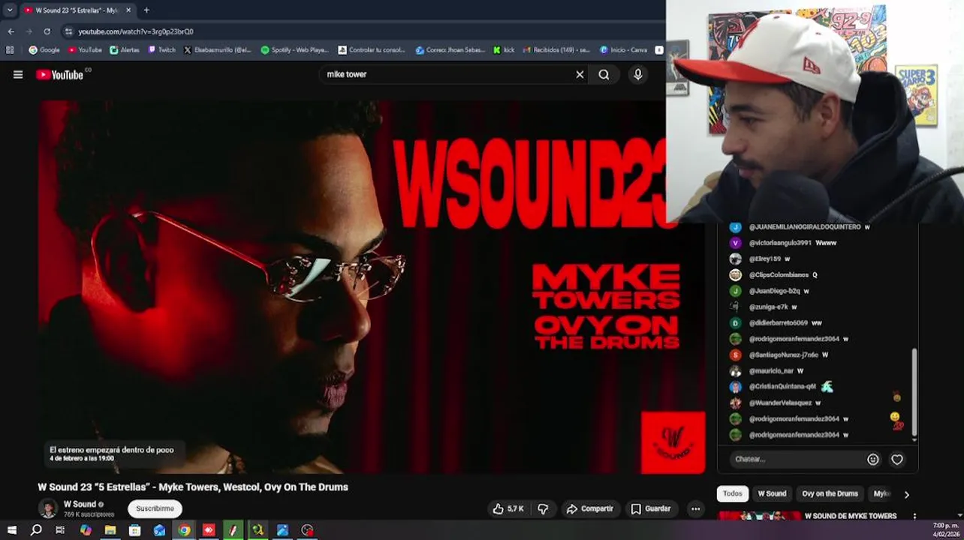Like the video with the thumbs up
This screenshot has height=540, width=964.
[x=508, y=508]
